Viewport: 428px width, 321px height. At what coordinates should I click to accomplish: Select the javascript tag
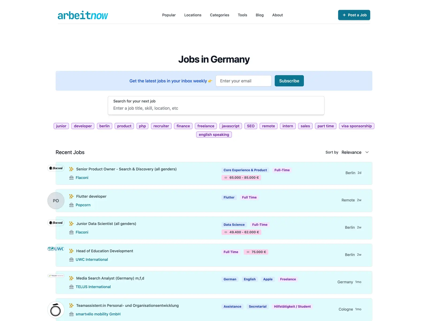coord(231,126)
